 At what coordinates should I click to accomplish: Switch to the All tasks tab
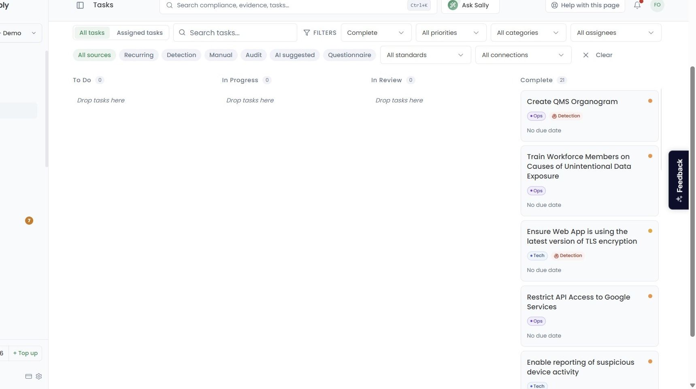pos(92,33)
